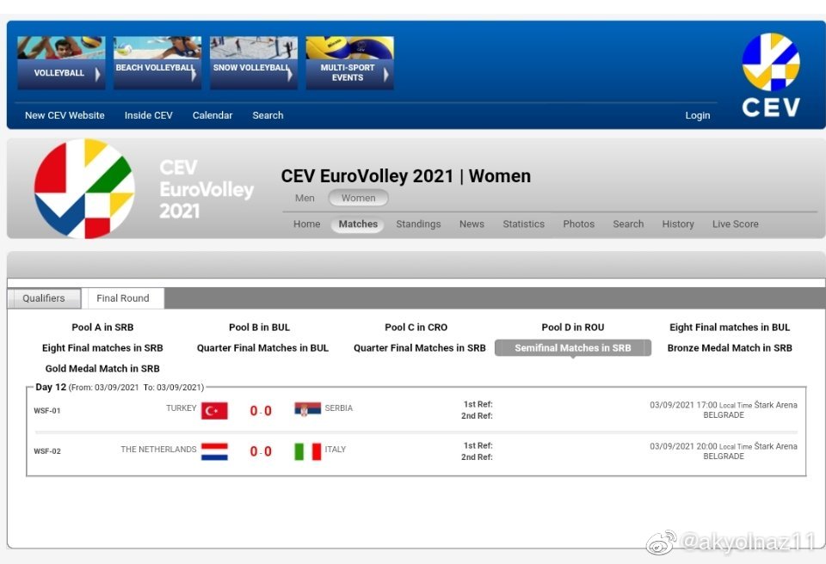Select the Women competition pill
826x564 pixels.
point(358,198)
